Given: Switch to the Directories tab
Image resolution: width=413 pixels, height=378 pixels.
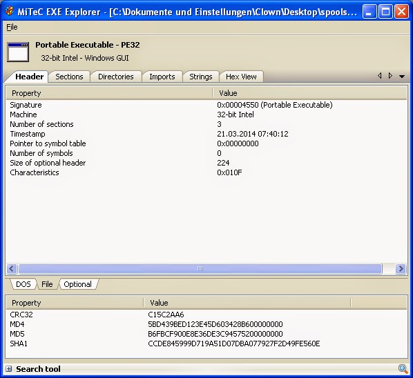Looking at the screenshot, I should (x=115, y=77).
